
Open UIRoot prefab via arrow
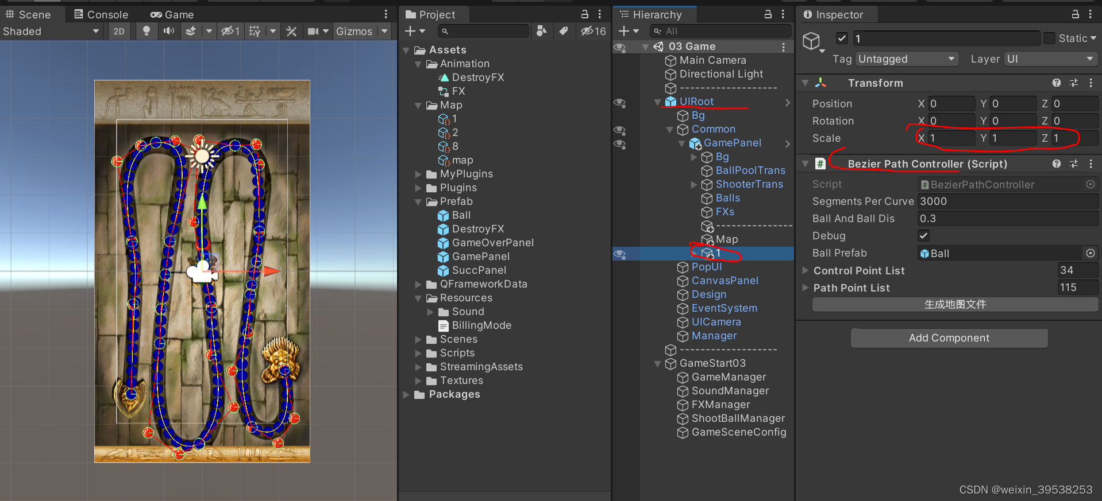(788, 103)
